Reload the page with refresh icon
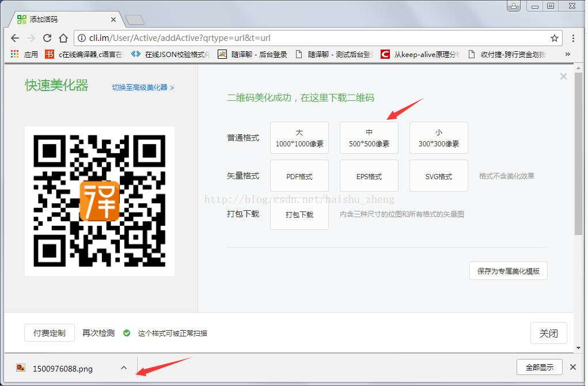 click(47, 38)
